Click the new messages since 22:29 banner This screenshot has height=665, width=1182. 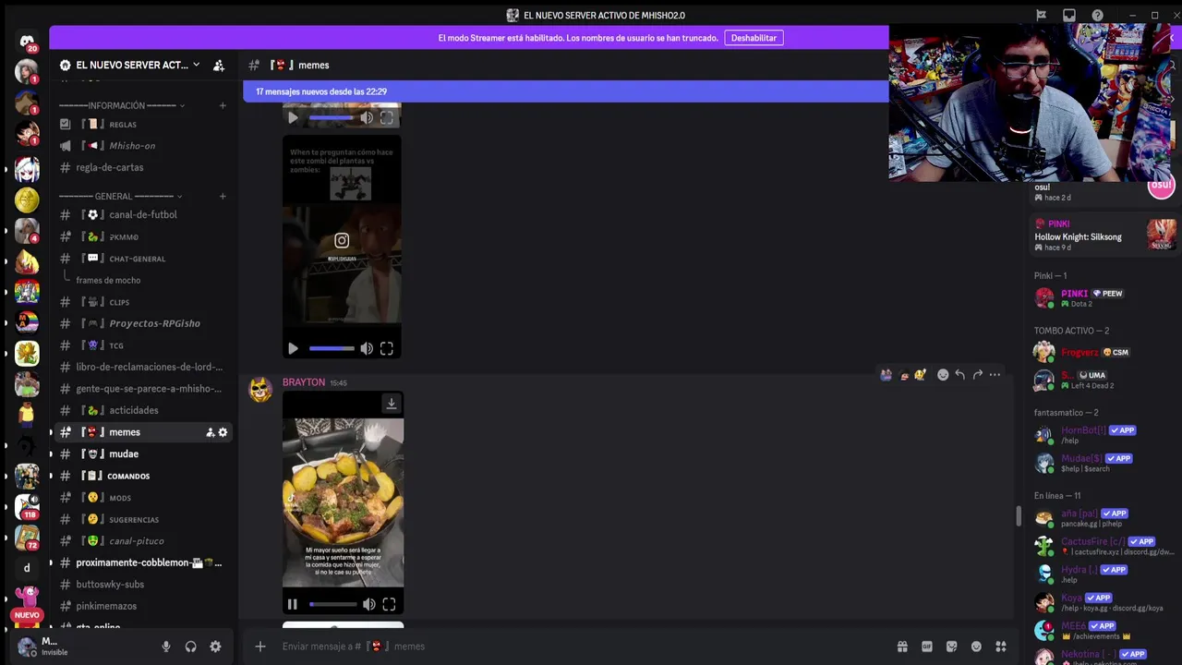(x=565, y=91)
